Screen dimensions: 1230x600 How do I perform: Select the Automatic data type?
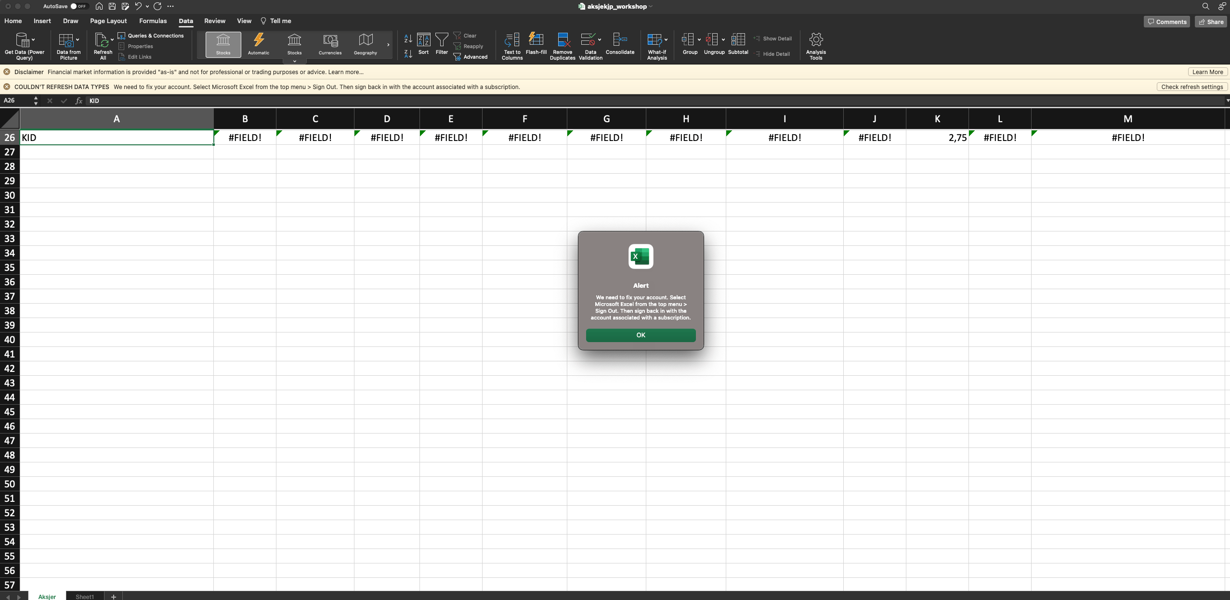[259, 45]
